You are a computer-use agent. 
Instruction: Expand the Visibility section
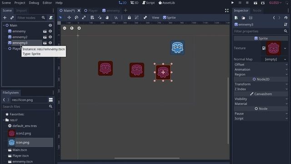261,99
